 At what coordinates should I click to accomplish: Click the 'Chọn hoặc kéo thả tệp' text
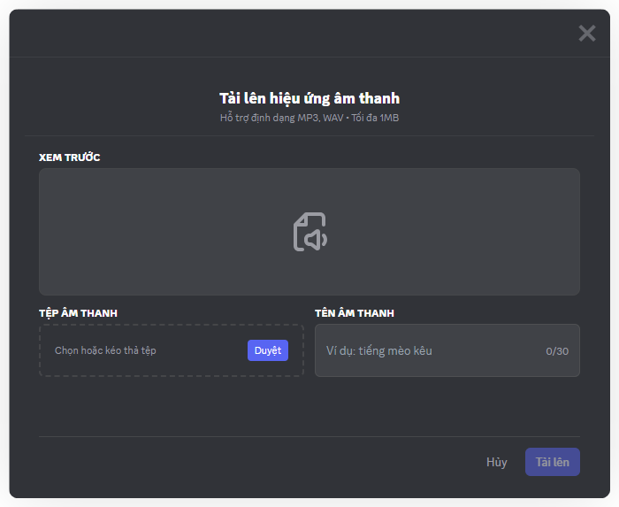[105, 350]
